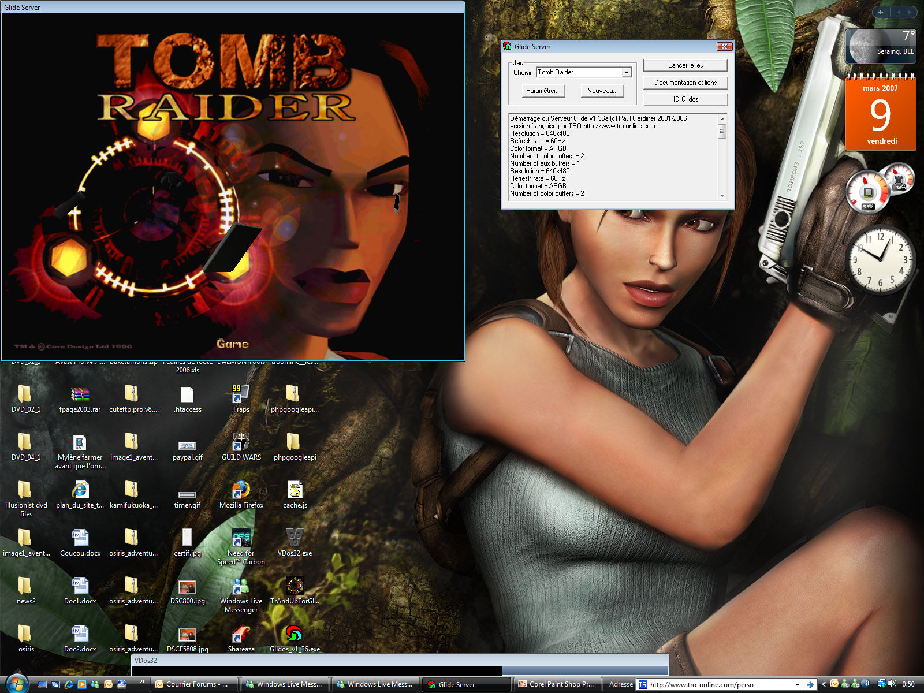This screenshot has height=693, width=924.
Task: Click the address bar Go arrow
Action: (x=810, y=685)
